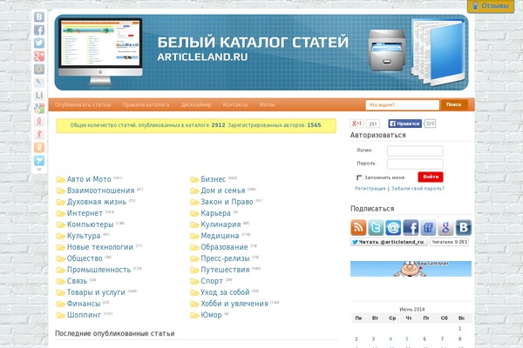The width and height of the screenshot is (523, 348).
Task: Open Авто и Мото category
Action: click(89, 179)
